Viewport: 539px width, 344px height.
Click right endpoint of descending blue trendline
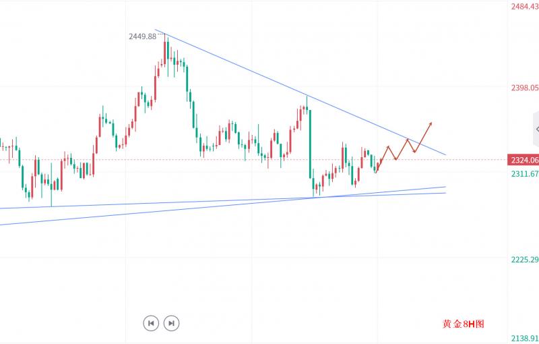[445, 154]
